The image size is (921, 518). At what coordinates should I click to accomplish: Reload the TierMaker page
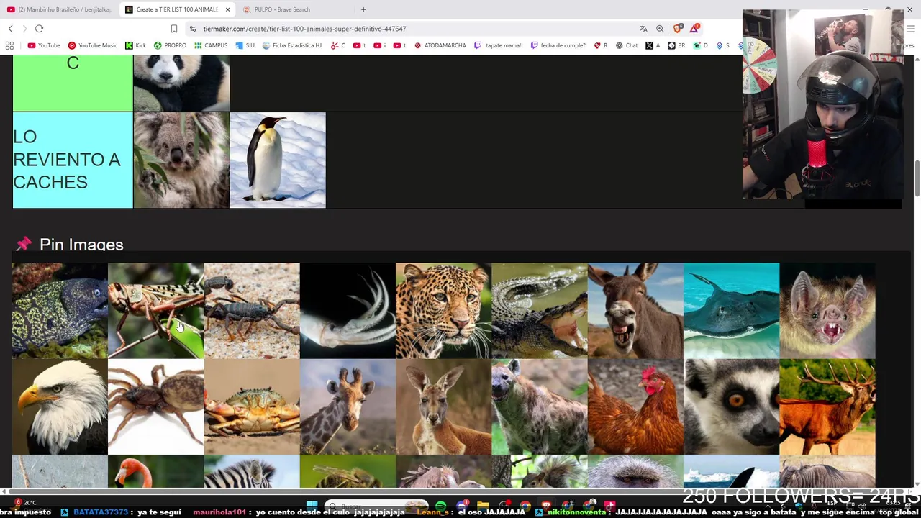[39, 29]
